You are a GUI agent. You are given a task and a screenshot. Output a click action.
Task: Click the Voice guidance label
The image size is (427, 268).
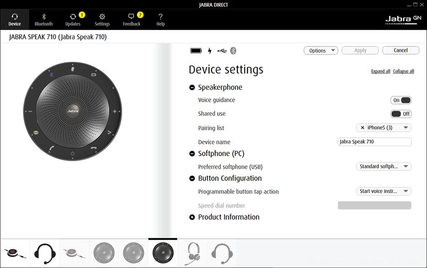click(216, 100)
